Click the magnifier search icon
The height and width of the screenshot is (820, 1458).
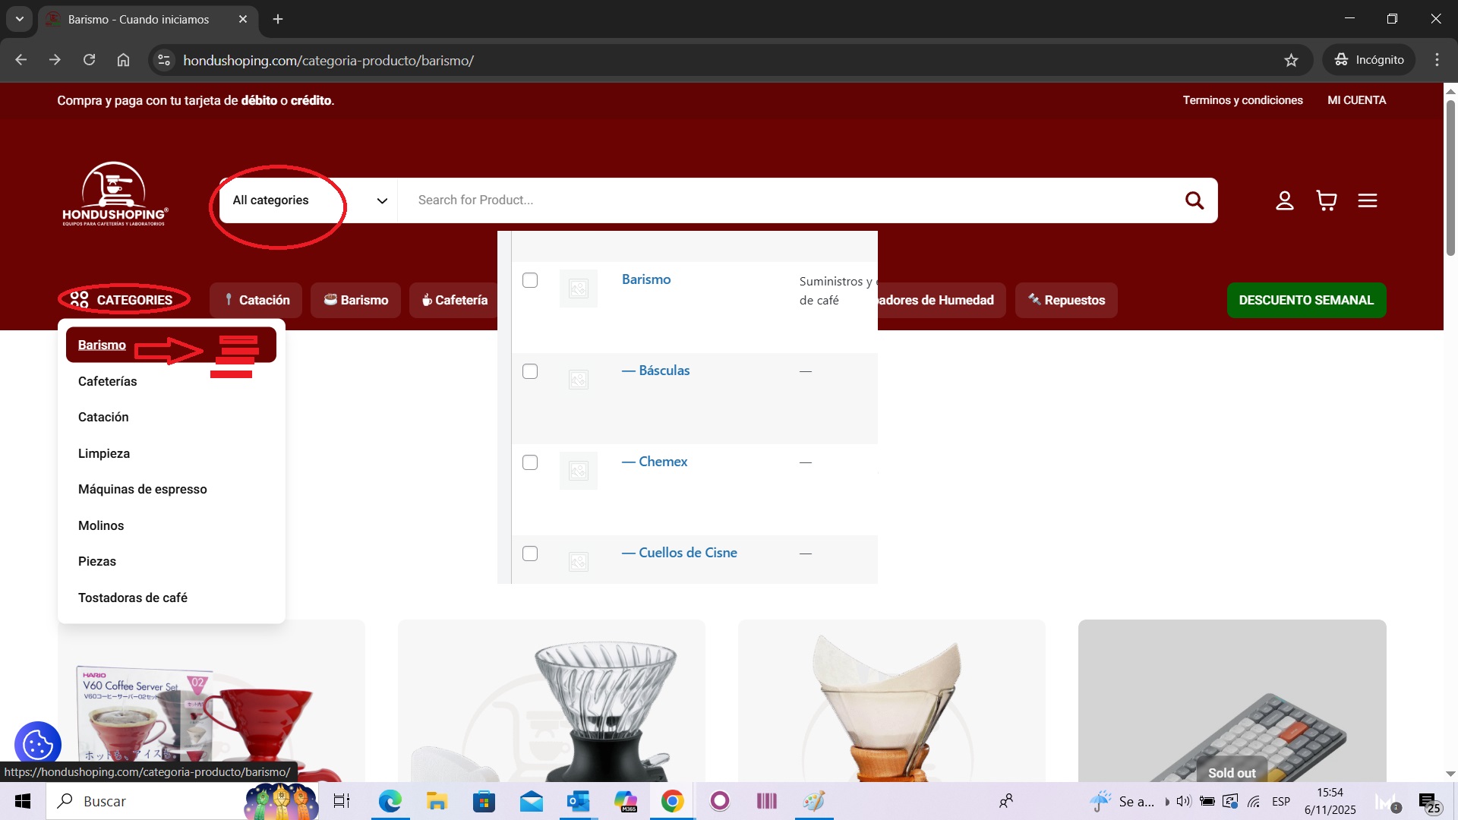tap(1194, 200)
